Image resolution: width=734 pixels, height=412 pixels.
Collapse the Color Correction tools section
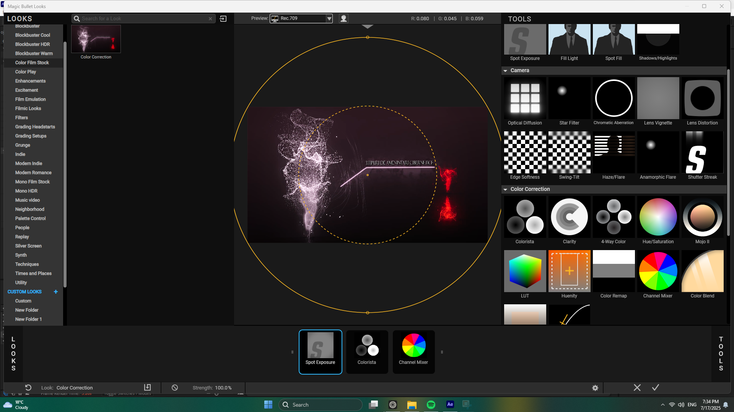505,189
